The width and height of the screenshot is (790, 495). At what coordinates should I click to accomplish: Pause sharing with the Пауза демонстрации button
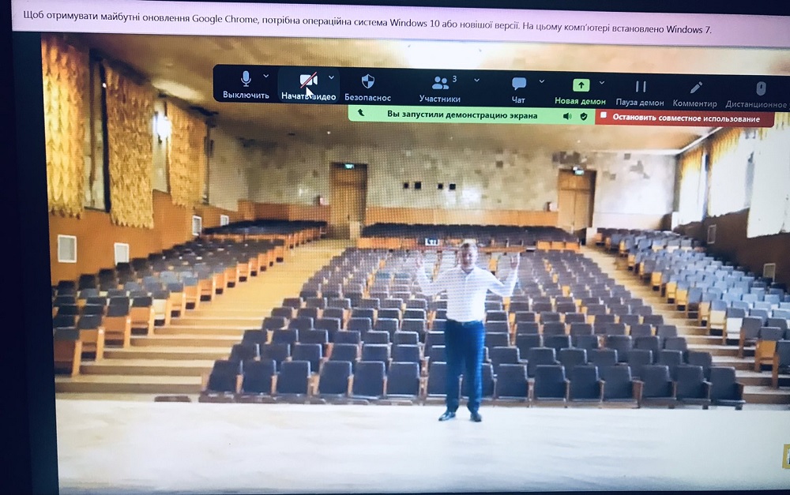point(640,94)
